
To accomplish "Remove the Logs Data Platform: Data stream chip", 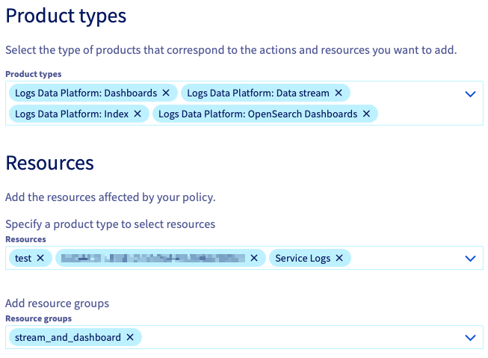I will pyautogui.click(x=339, y=93).
